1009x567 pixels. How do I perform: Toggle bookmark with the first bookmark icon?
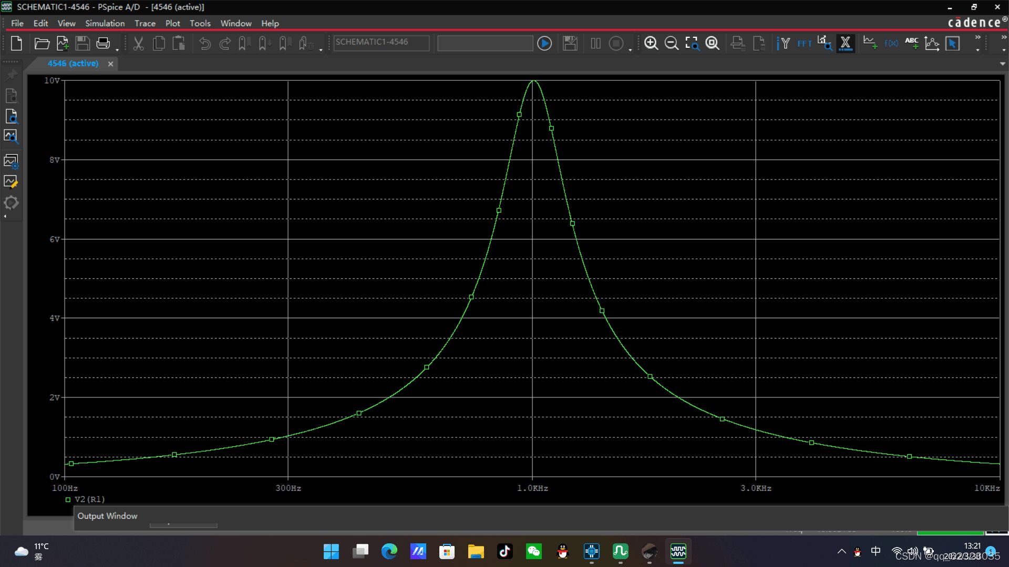244,43
